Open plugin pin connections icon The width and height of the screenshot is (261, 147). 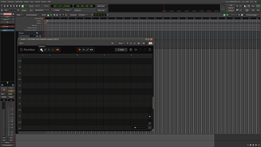(x=112, y=43)
